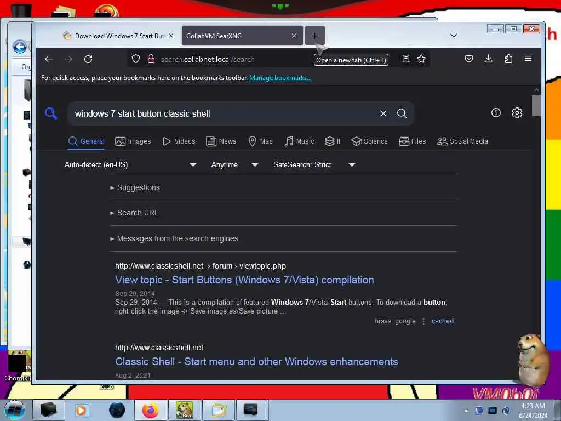Open the Pocket save icon

click(469, 59)
